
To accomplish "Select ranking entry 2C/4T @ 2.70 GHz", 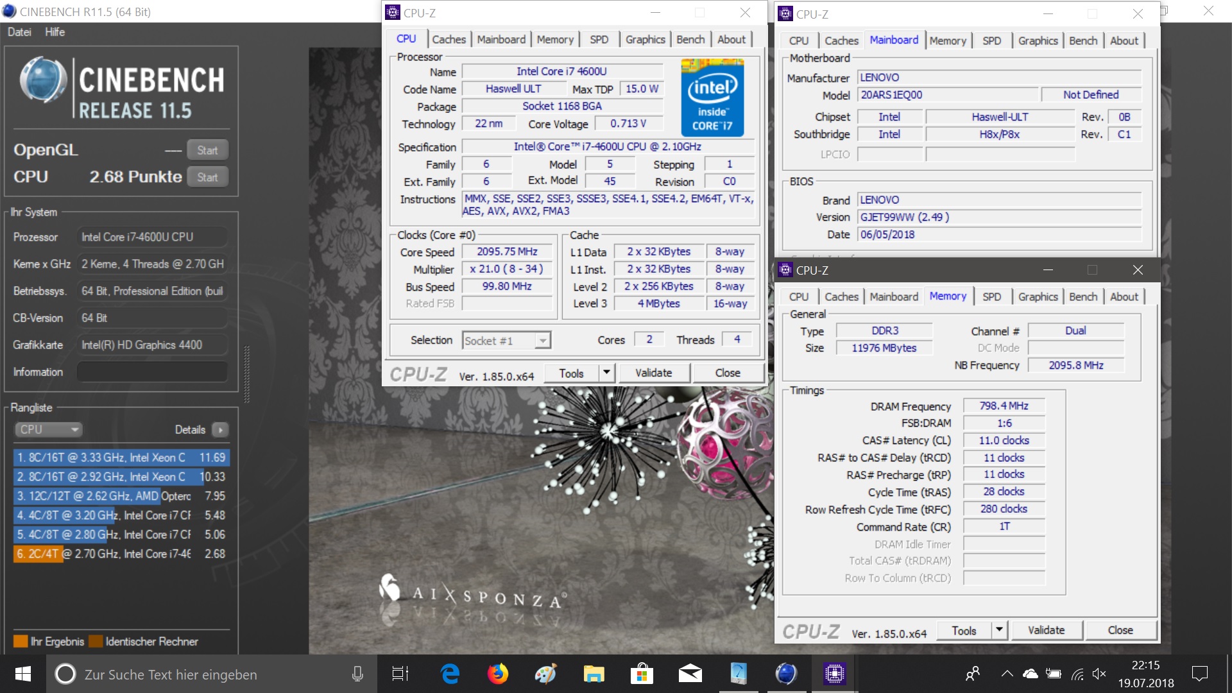I will pyautogui.click(x=121, y=554).
